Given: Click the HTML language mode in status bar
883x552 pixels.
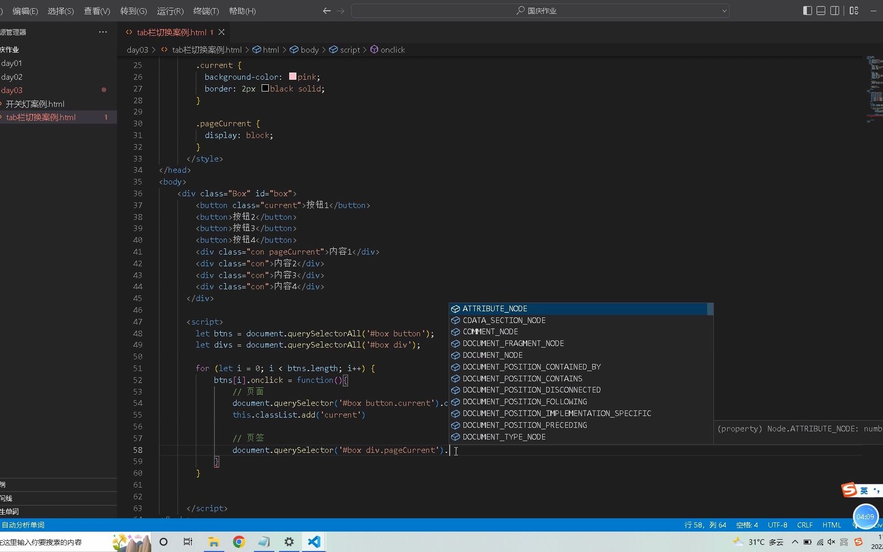Looking at the screenshot, I should click(x=831, y=525).
